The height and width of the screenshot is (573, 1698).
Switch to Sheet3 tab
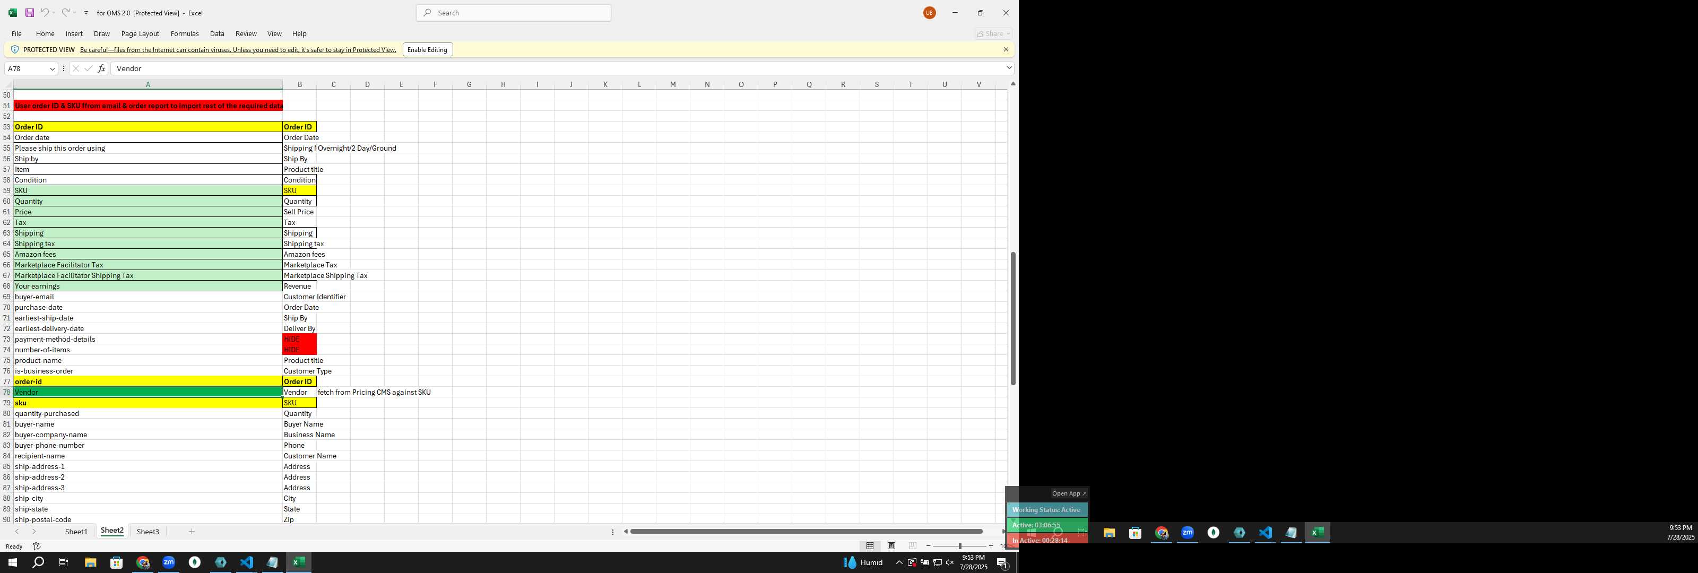148,532
